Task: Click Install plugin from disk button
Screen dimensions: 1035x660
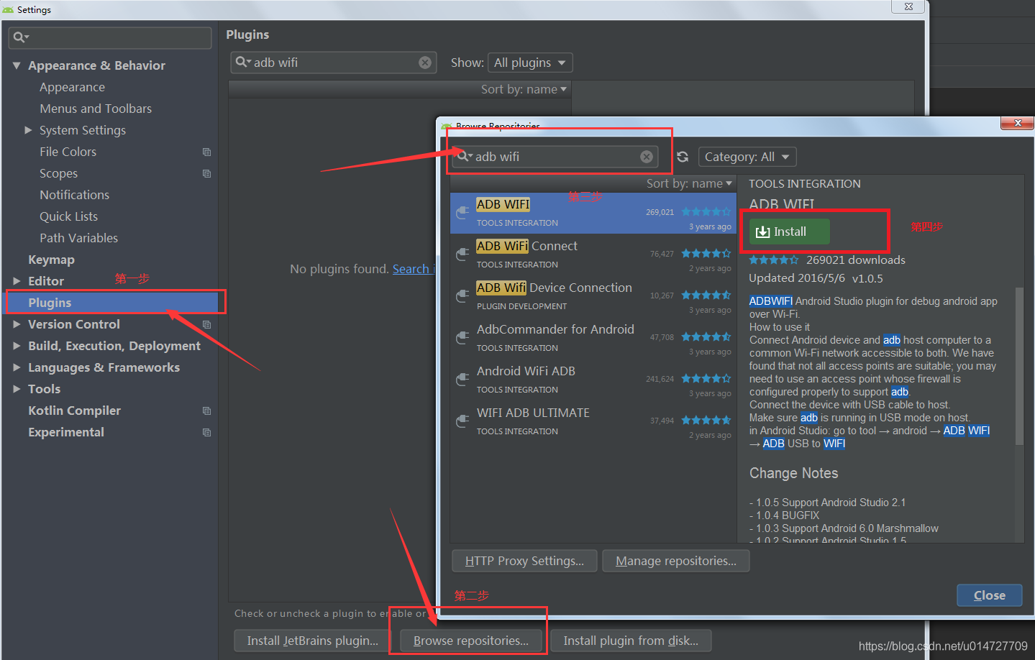Action: tap(631, 641)
